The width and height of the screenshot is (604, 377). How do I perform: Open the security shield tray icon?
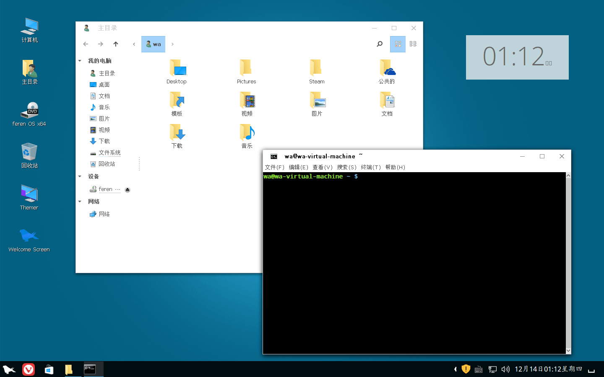[x=466, y=369]
